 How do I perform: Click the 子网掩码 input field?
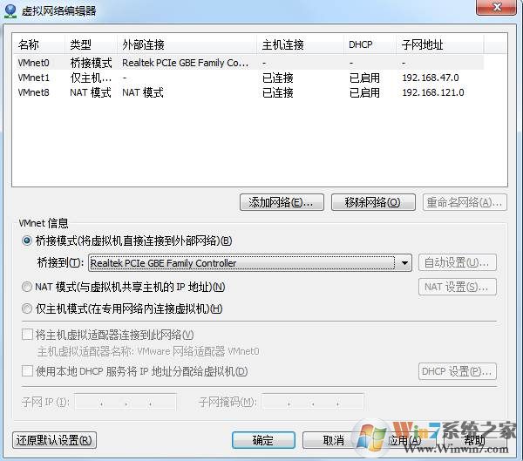click(313, 402)
